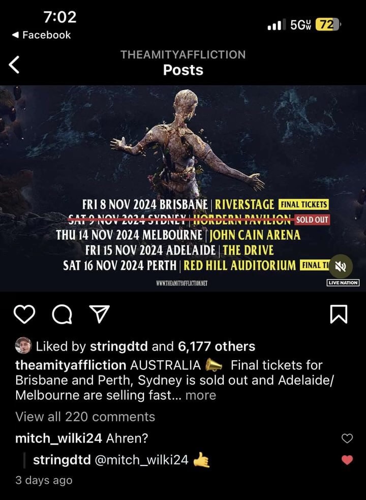Unmute the video sound icon
The width and height of the screenshot is (366, 500).
341,266
